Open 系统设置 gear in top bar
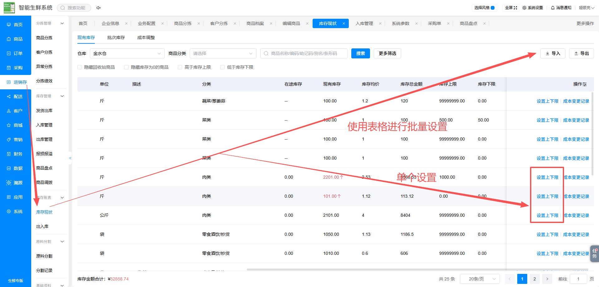 click(x=533, y=8)
